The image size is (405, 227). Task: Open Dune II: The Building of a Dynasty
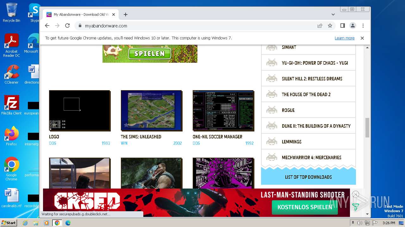(316, 126)
